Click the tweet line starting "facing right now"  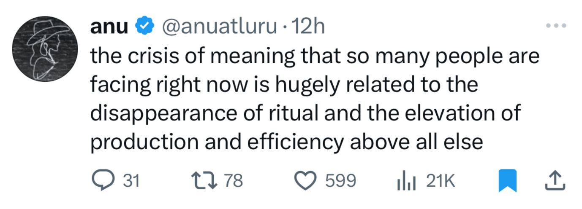coord(284,85)
